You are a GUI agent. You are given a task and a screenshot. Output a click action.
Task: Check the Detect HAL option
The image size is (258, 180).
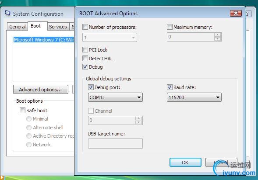pos(85,58)
